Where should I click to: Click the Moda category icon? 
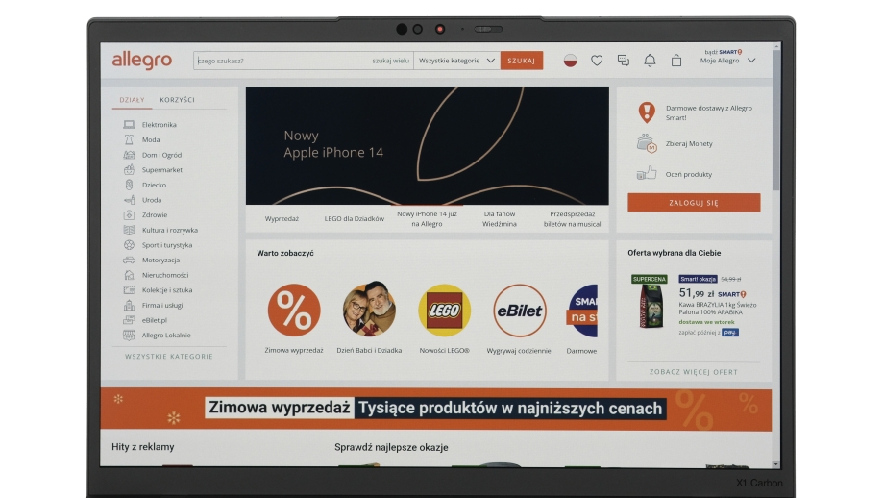tap(129, 139)
